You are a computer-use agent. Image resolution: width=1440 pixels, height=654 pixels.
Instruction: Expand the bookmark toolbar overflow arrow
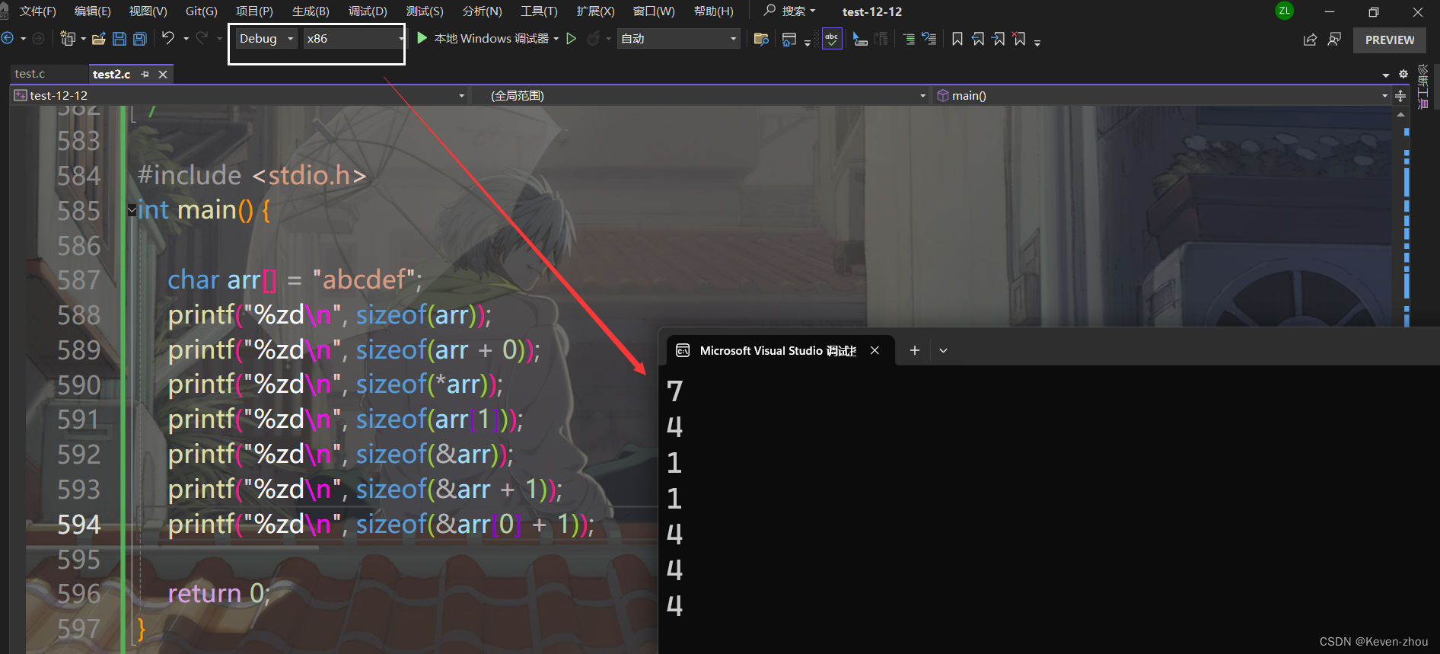[1037, 42]
